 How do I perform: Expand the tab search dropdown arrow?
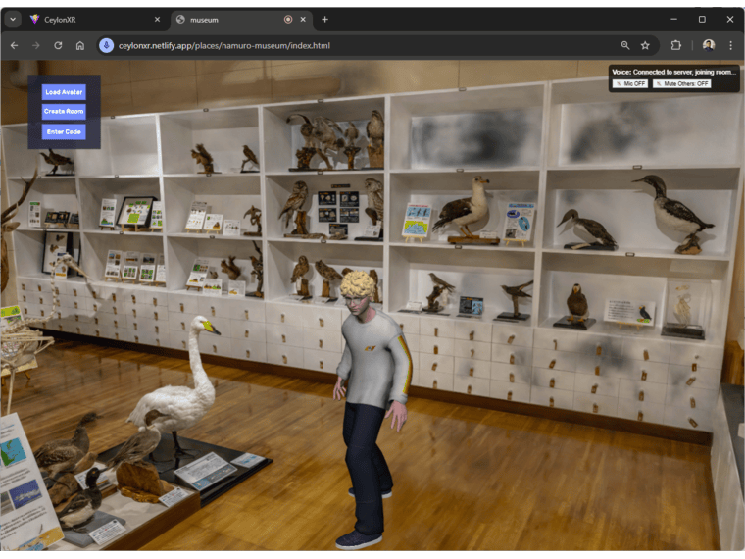[13, 19]
